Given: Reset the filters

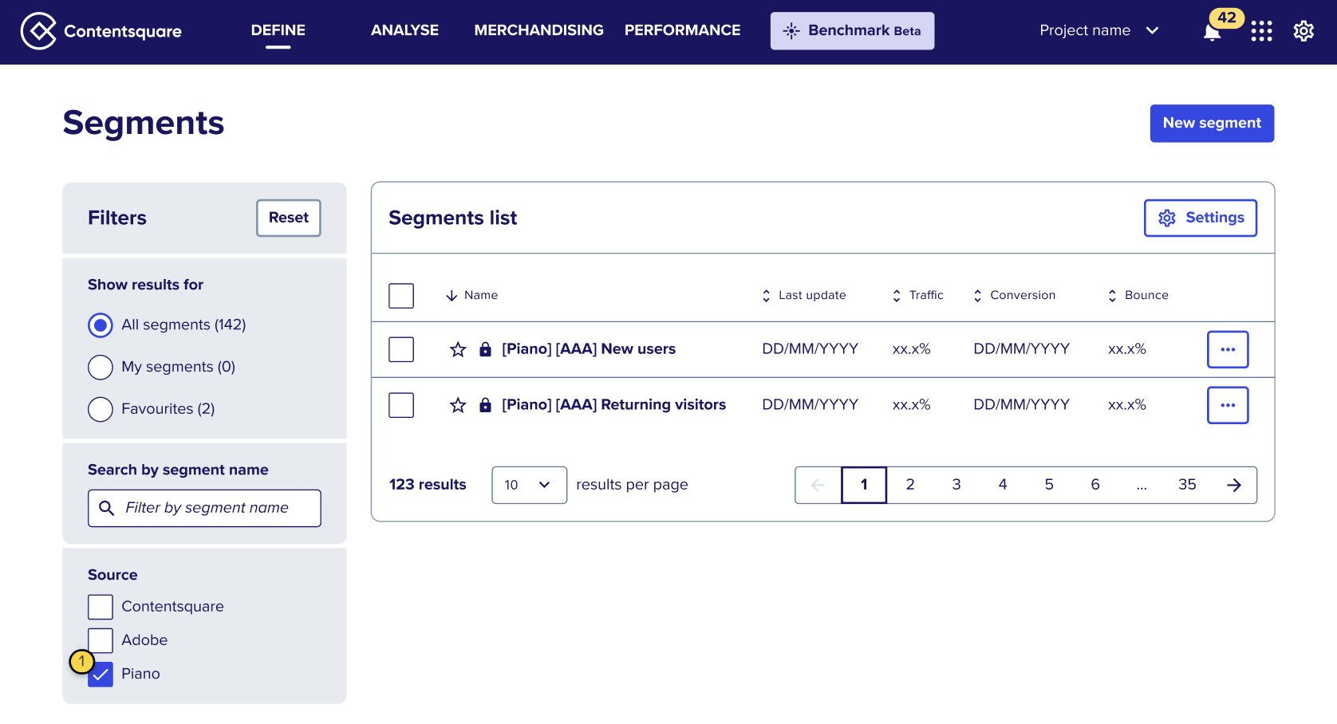Looking at the screenshot, I should 289,218.
